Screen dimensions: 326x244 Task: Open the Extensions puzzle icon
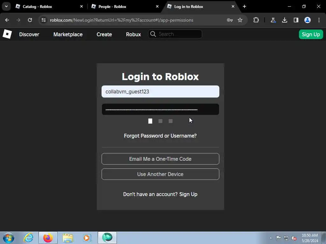(256, 20)
